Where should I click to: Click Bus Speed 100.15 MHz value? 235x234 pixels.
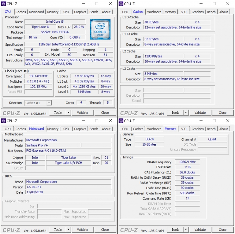[38, 87]
